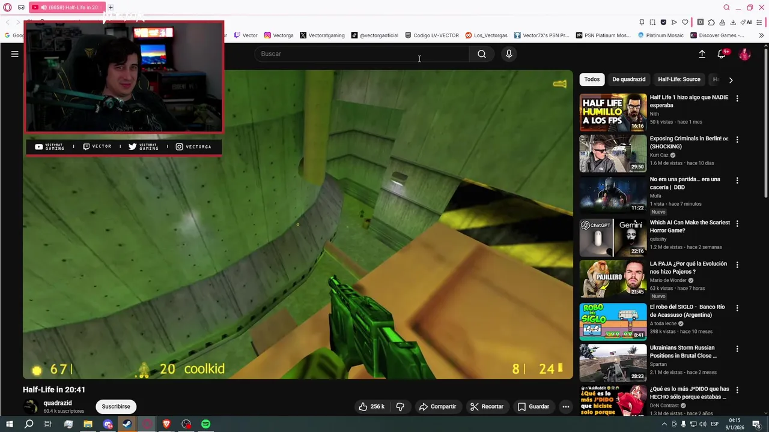
Task: Open the 'Los_Vectorgas' bookmark
Action: pyautogui.click(x=486, y=35)
